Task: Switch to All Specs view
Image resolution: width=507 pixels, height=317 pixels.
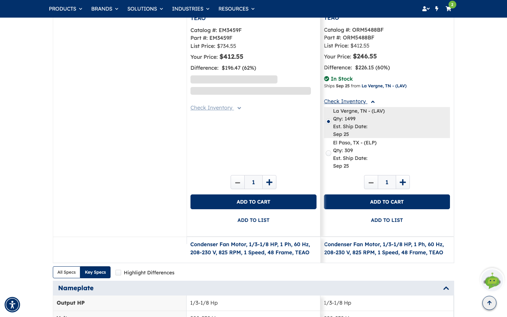Action: (x=67, y=272)
